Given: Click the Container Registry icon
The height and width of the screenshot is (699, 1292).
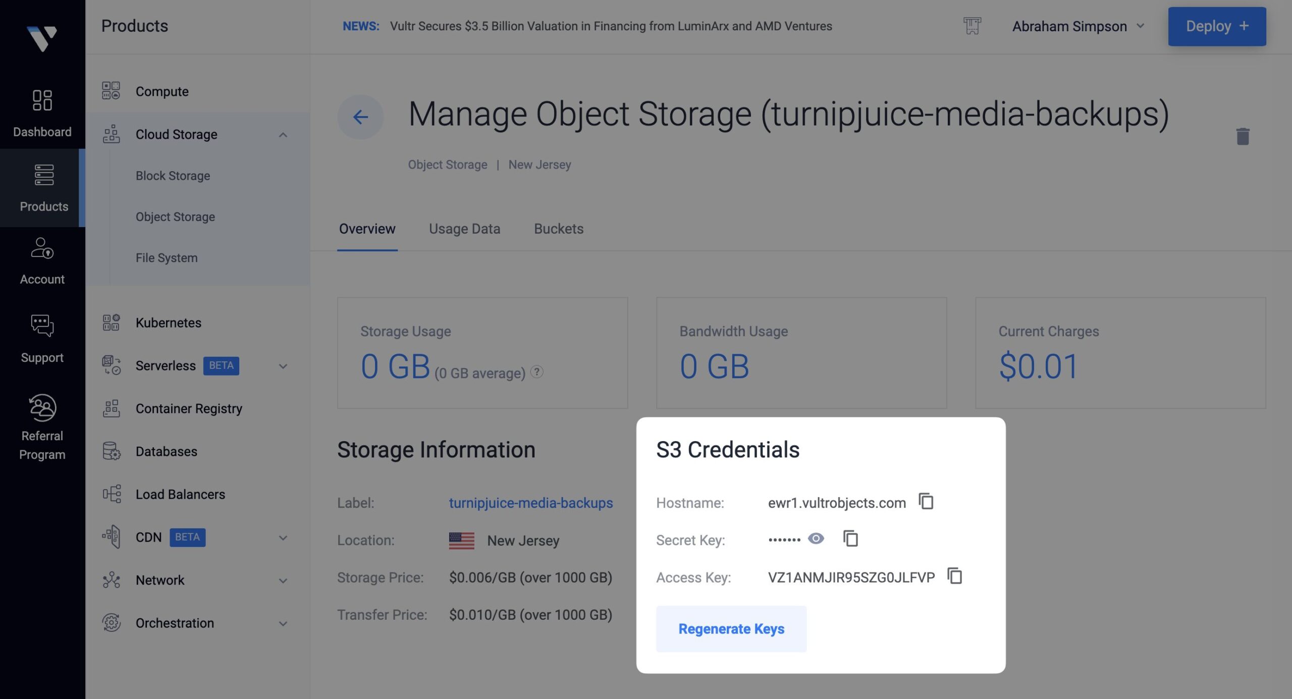Looking at the screenshot, I should (x=111, y=408).
